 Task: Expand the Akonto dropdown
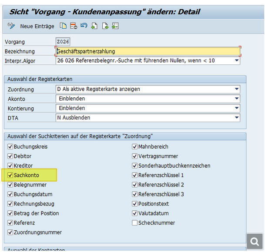(x=237, y=99)
